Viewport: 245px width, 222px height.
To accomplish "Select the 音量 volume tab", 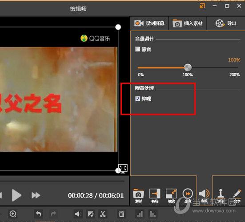I will click(204, 196).
